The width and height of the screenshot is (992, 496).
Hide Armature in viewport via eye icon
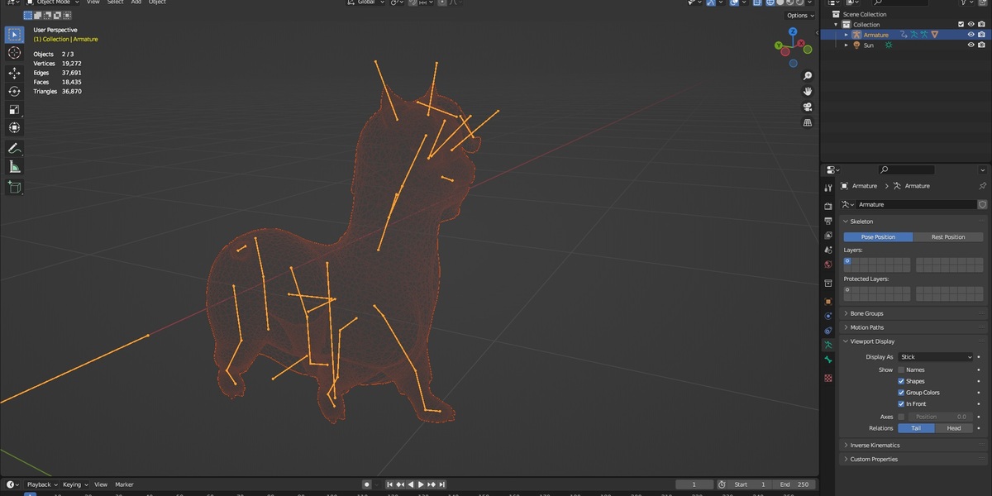(971, 35)
